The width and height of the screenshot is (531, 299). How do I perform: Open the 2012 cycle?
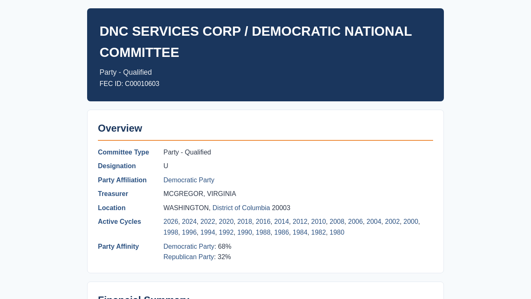tap(300, 222)
